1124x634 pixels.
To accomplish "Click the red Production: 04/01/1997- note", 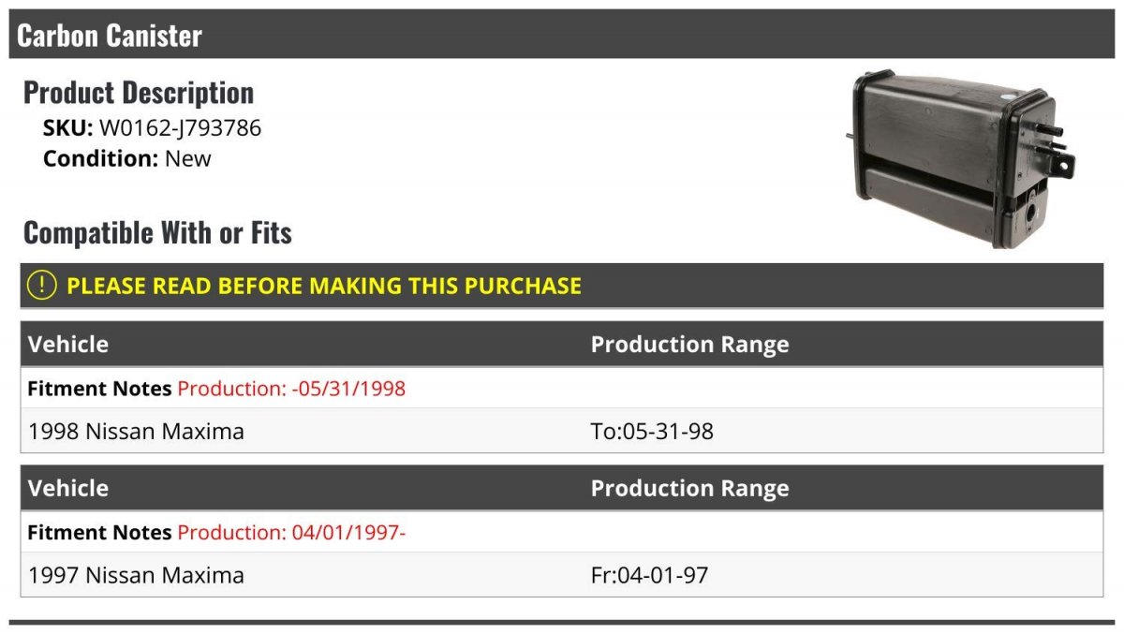I will [x=291, y=533].
